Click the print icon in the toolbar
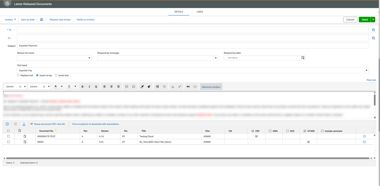380x186 pixels. 42,20
